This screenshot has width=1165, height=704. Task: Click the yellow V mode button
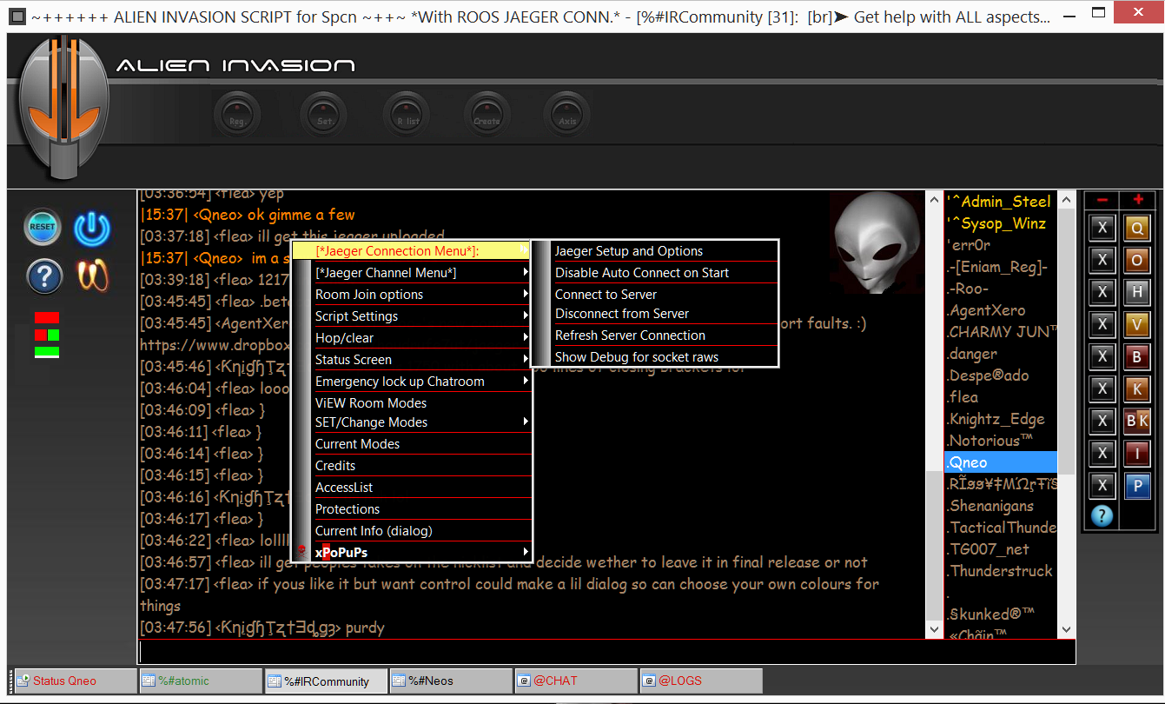point(1137,324)
